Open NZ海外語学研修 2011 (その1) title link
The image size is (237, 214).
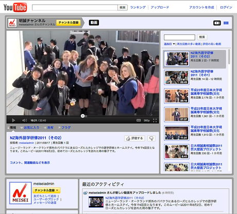click(202, 73)
